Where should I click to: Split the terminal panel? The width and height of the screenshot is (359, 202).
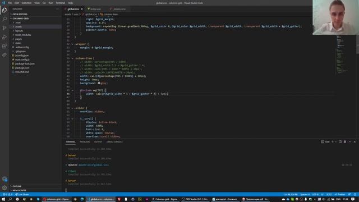[x=340, y=142]
